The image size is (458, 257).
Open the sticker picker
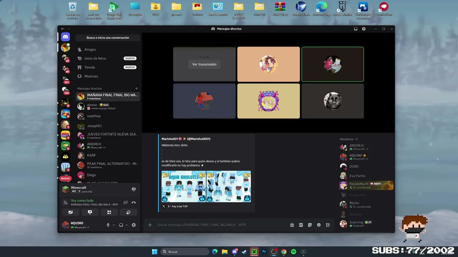(x=310, y=225)
